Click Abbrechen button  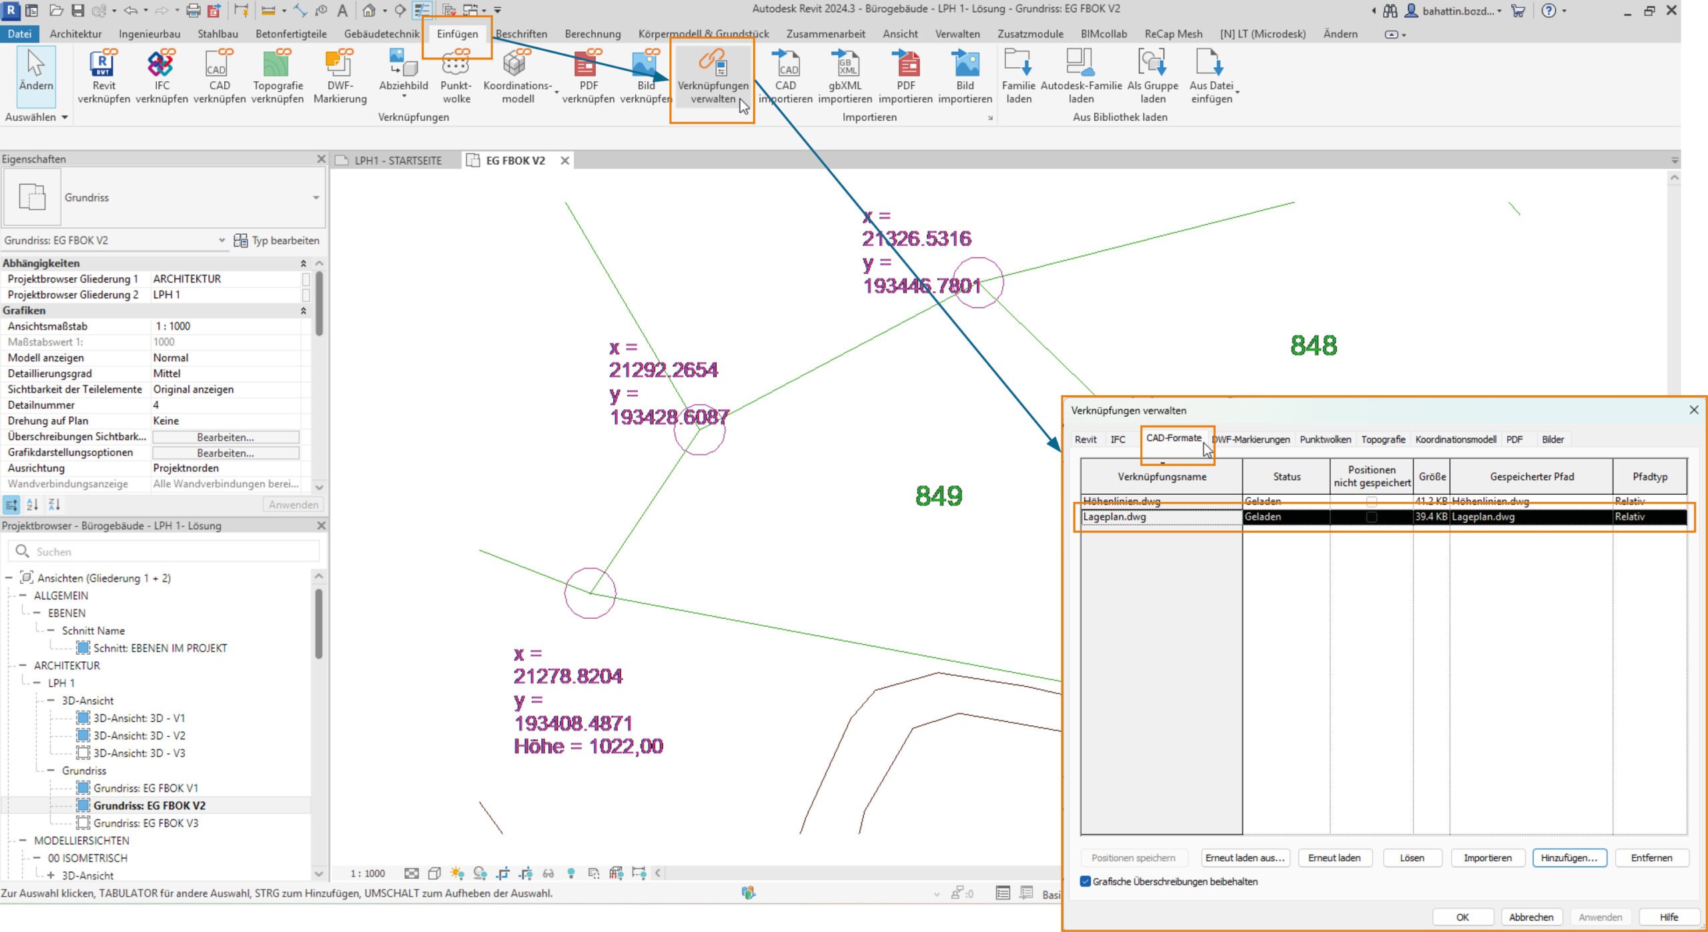pos(1531,917)
